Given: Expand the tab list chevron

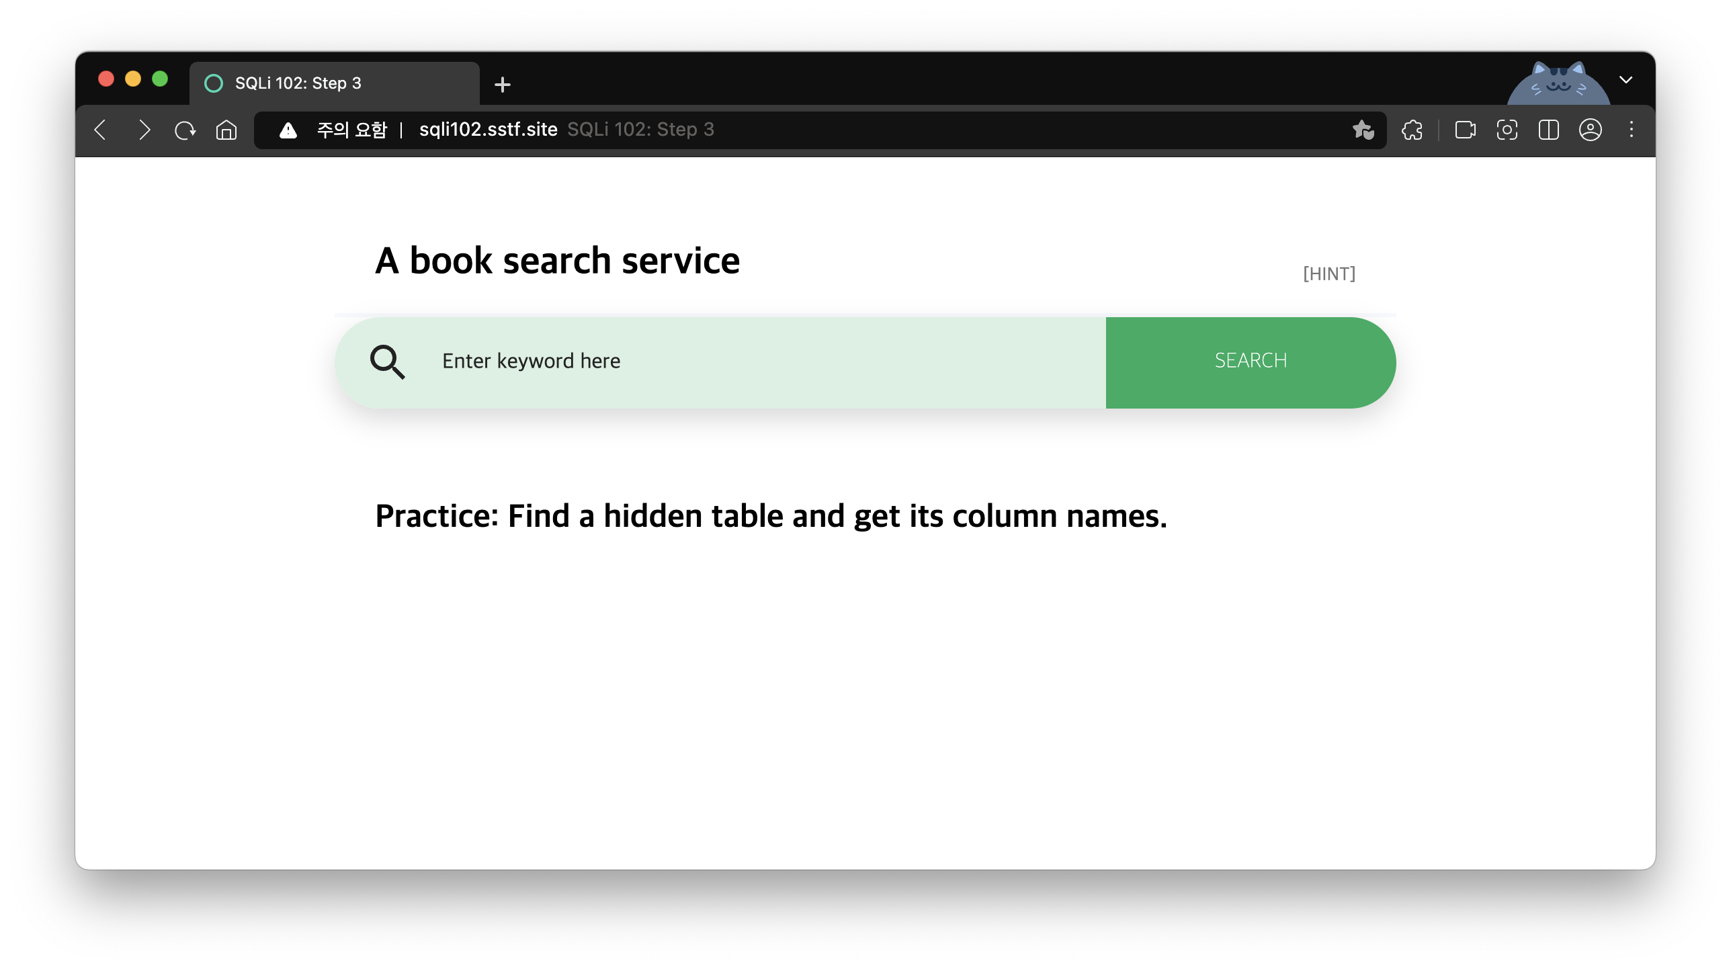Looking at the screenshot, I should pos(1626,80).
